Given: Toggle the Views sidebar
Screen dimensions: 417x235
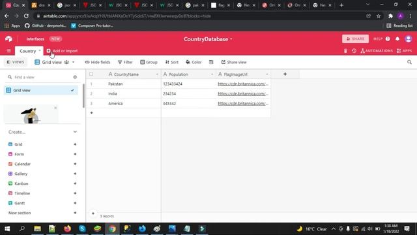Looking at the screenshot, I should [x=16, y=62].
